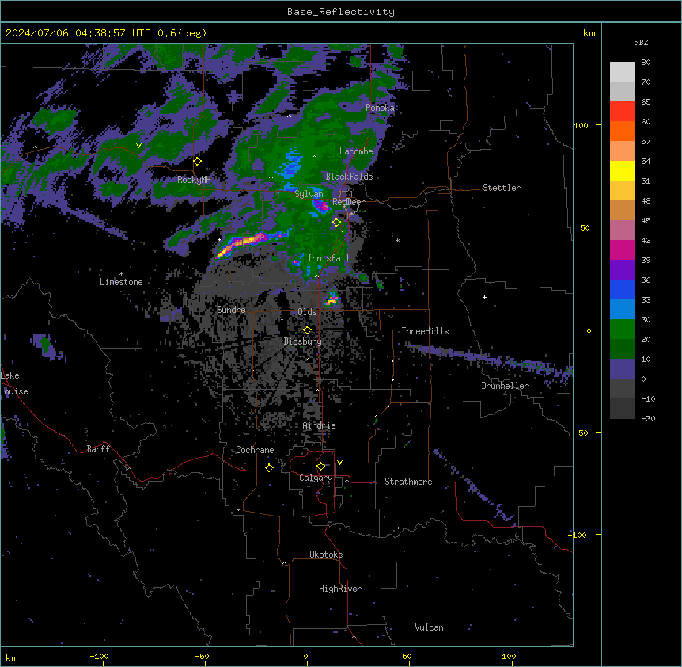Click the Okotoks label

pos(326,555)
